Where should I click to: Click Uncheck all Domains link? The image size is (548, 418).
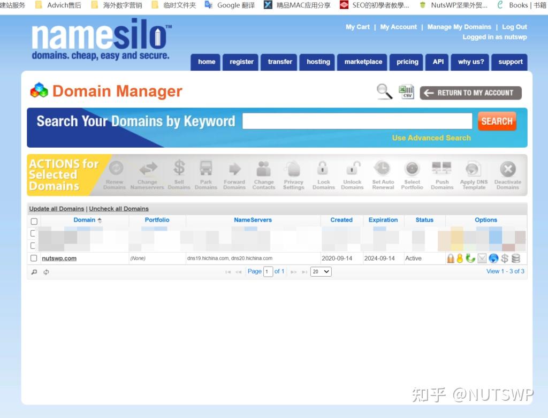[119, 209]
